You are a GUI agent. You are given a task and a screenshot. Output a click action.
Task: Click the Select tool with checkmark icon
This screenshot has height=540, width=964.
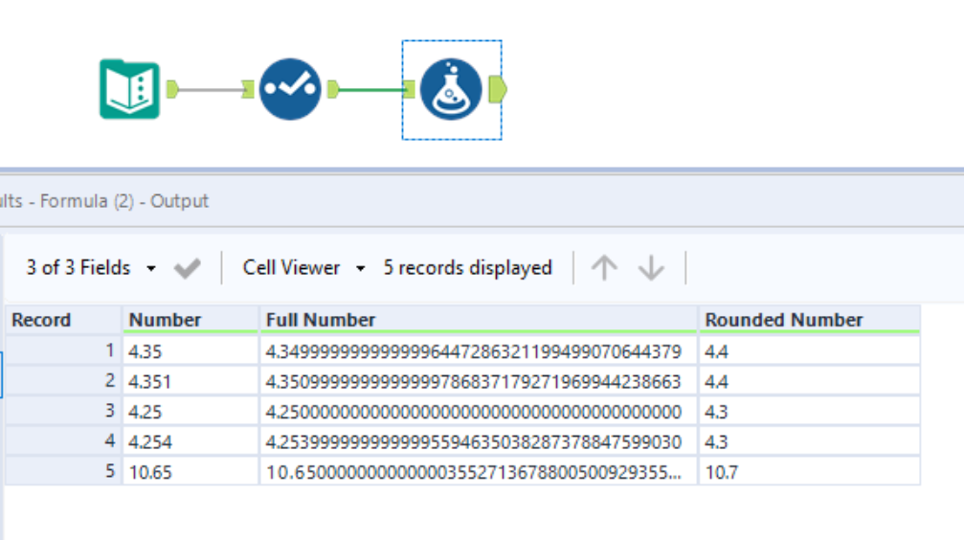tap(290, 89)
